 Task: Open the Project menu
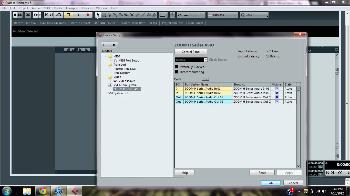pyautogui.click(x=23, y=8)
